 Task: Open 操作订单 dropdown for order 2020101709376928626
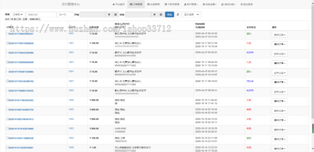[x=279, y=44]
